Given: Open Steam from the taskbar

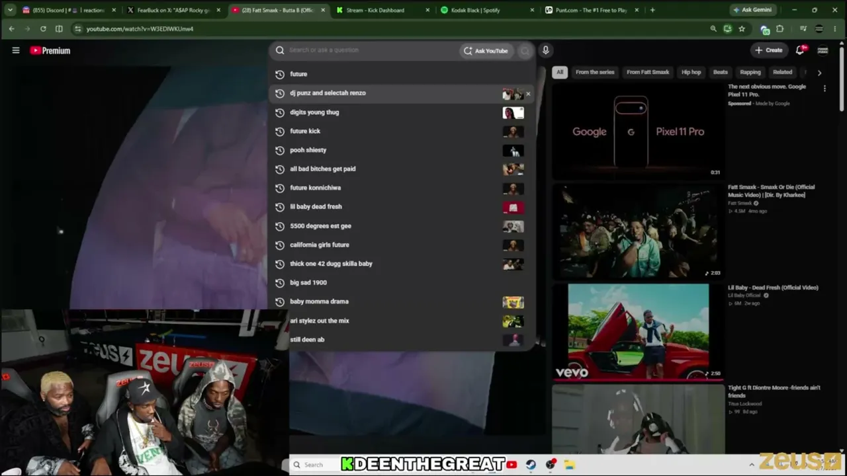Looking at the screenshot, I should pos(531,465).
